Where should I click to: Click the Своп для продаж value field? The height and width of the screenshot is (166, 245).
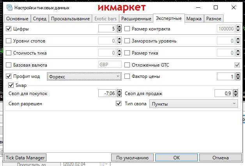(x=224, y=93)
